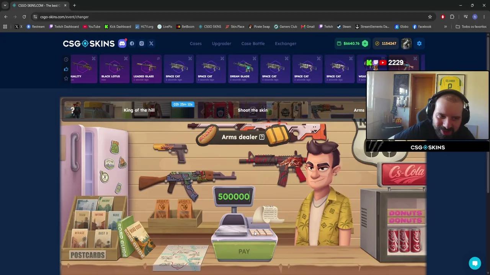
Task: Click the green add balance plus button
Action: pyautogui.click(x=365, y=44)
